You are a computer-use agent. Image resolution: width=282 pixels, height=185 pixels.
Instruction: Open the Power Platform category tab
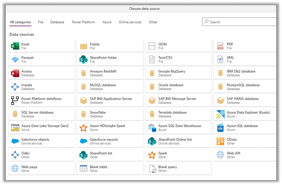(x=83, y=22)
